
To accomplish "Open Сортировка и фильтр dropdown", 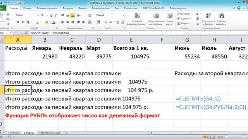I will (x=208, y=19).
